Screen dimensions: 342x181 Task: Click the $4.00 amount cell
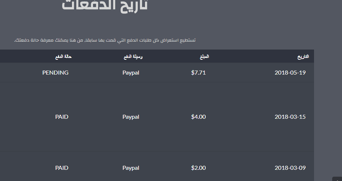198,117
